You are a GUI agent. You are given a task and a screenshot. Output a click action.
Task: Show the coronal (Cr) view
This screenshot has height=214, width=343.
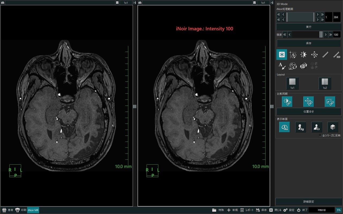[x=317, y=127]
